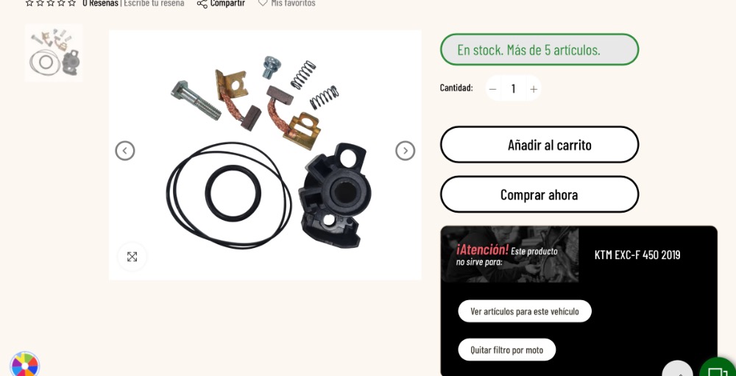Click the Mis favoritos heart icon
This screenshot has height=376, width=736.
[263, 3]
